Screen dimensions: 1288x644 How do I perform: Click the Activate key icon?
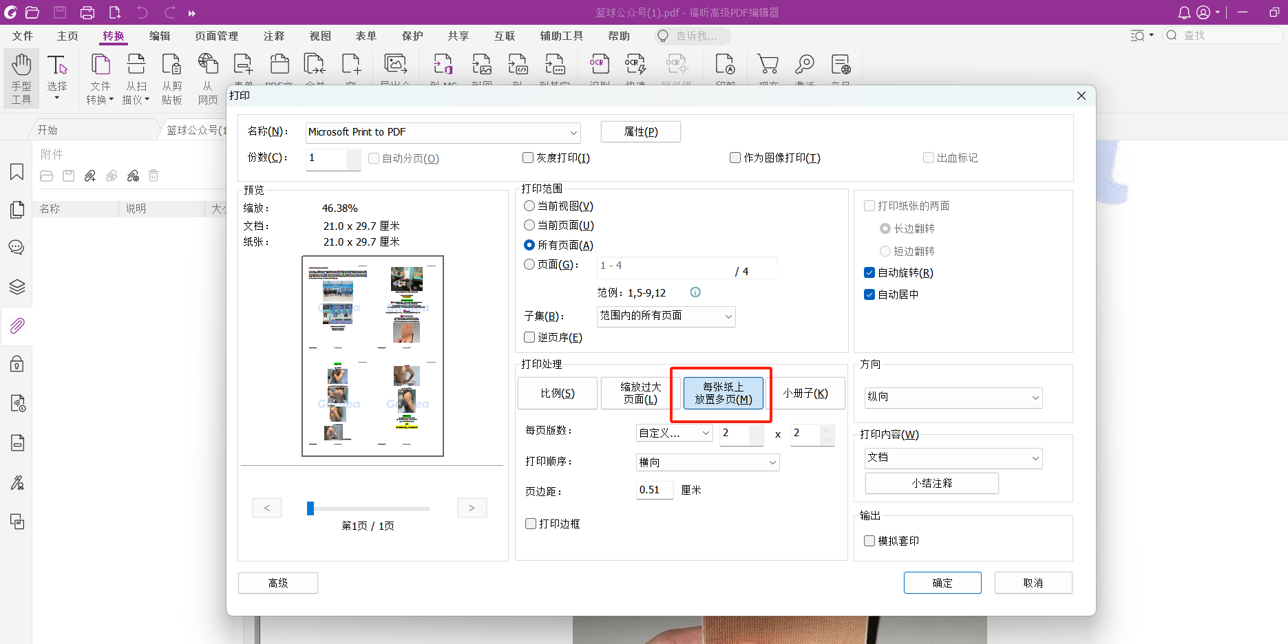click(804, 65)
